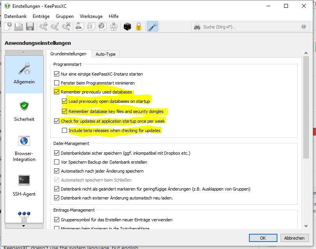Toggle Load previously open databases on startup

(65, 101)
